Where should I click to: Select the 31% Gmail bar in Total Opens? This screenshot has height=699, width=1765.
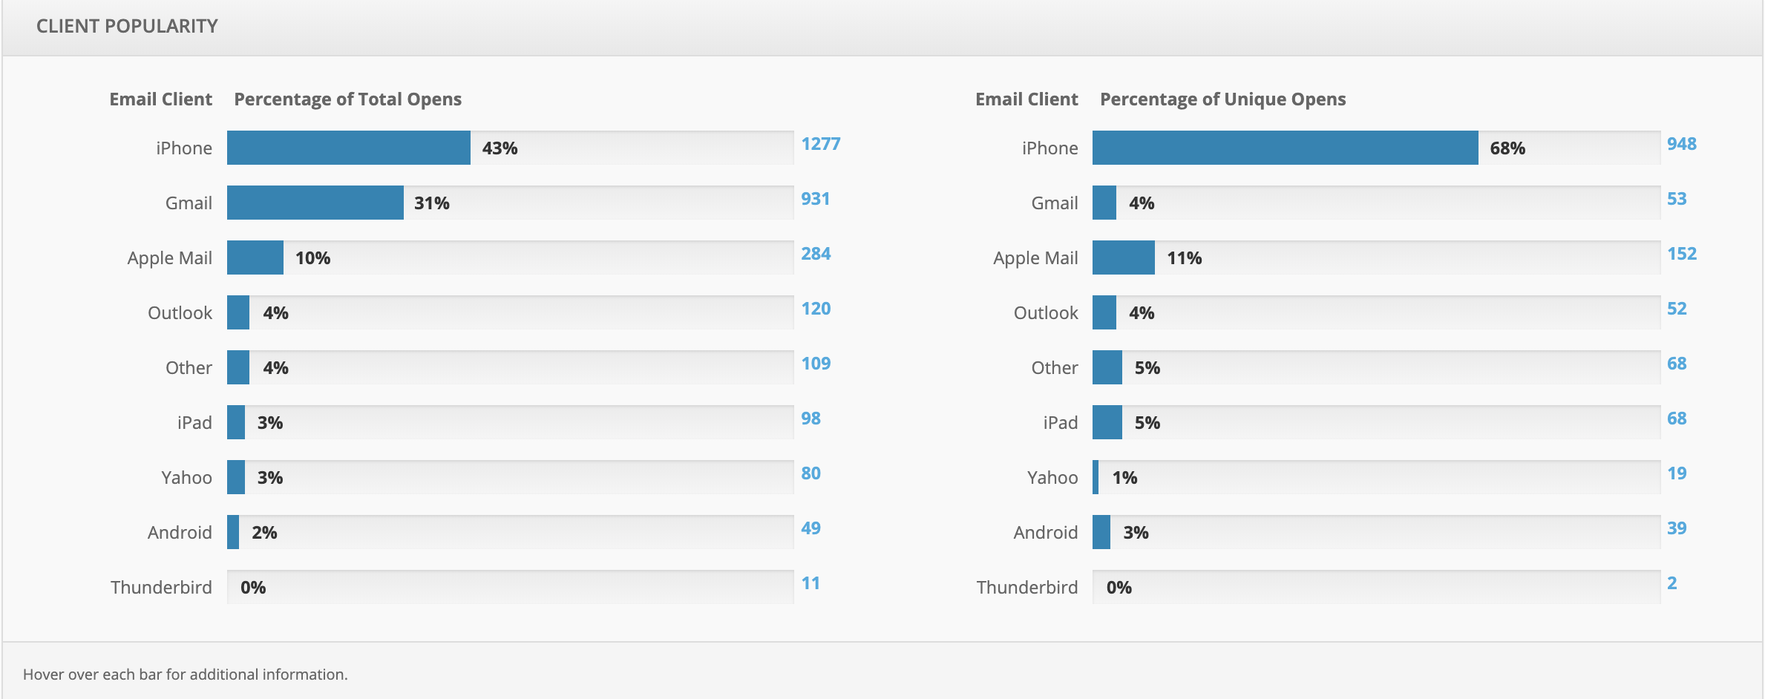(315, 203)
